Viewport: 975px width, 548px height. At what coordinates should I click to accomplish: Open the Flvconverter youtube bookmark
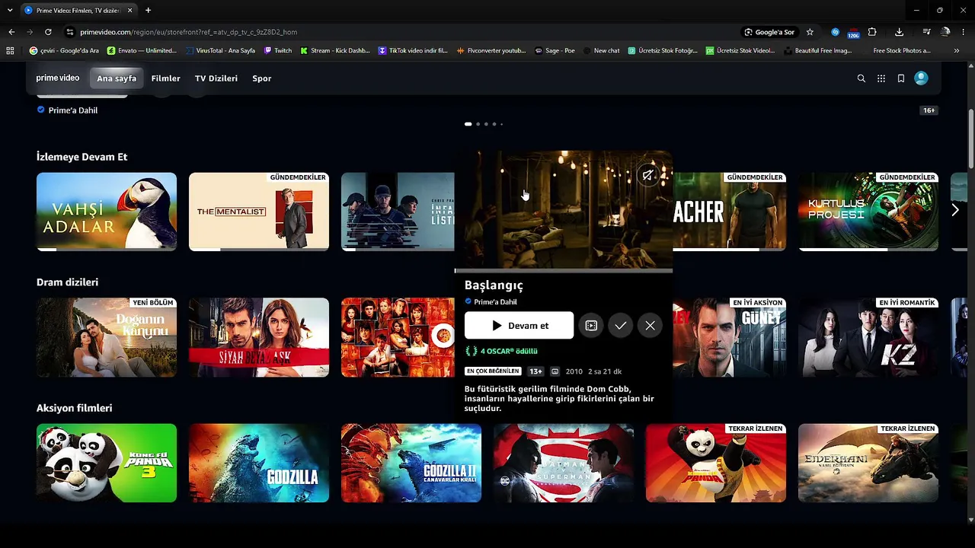click(x=492, y=51)
